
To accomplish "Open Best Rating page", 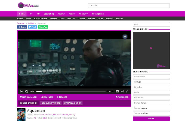I will pos(49,14).
